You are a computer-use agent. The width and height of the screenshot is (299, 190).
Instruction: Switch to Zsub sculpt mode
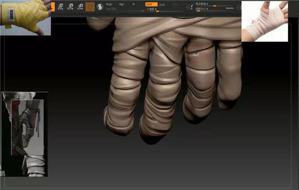(x=162, y=4)
